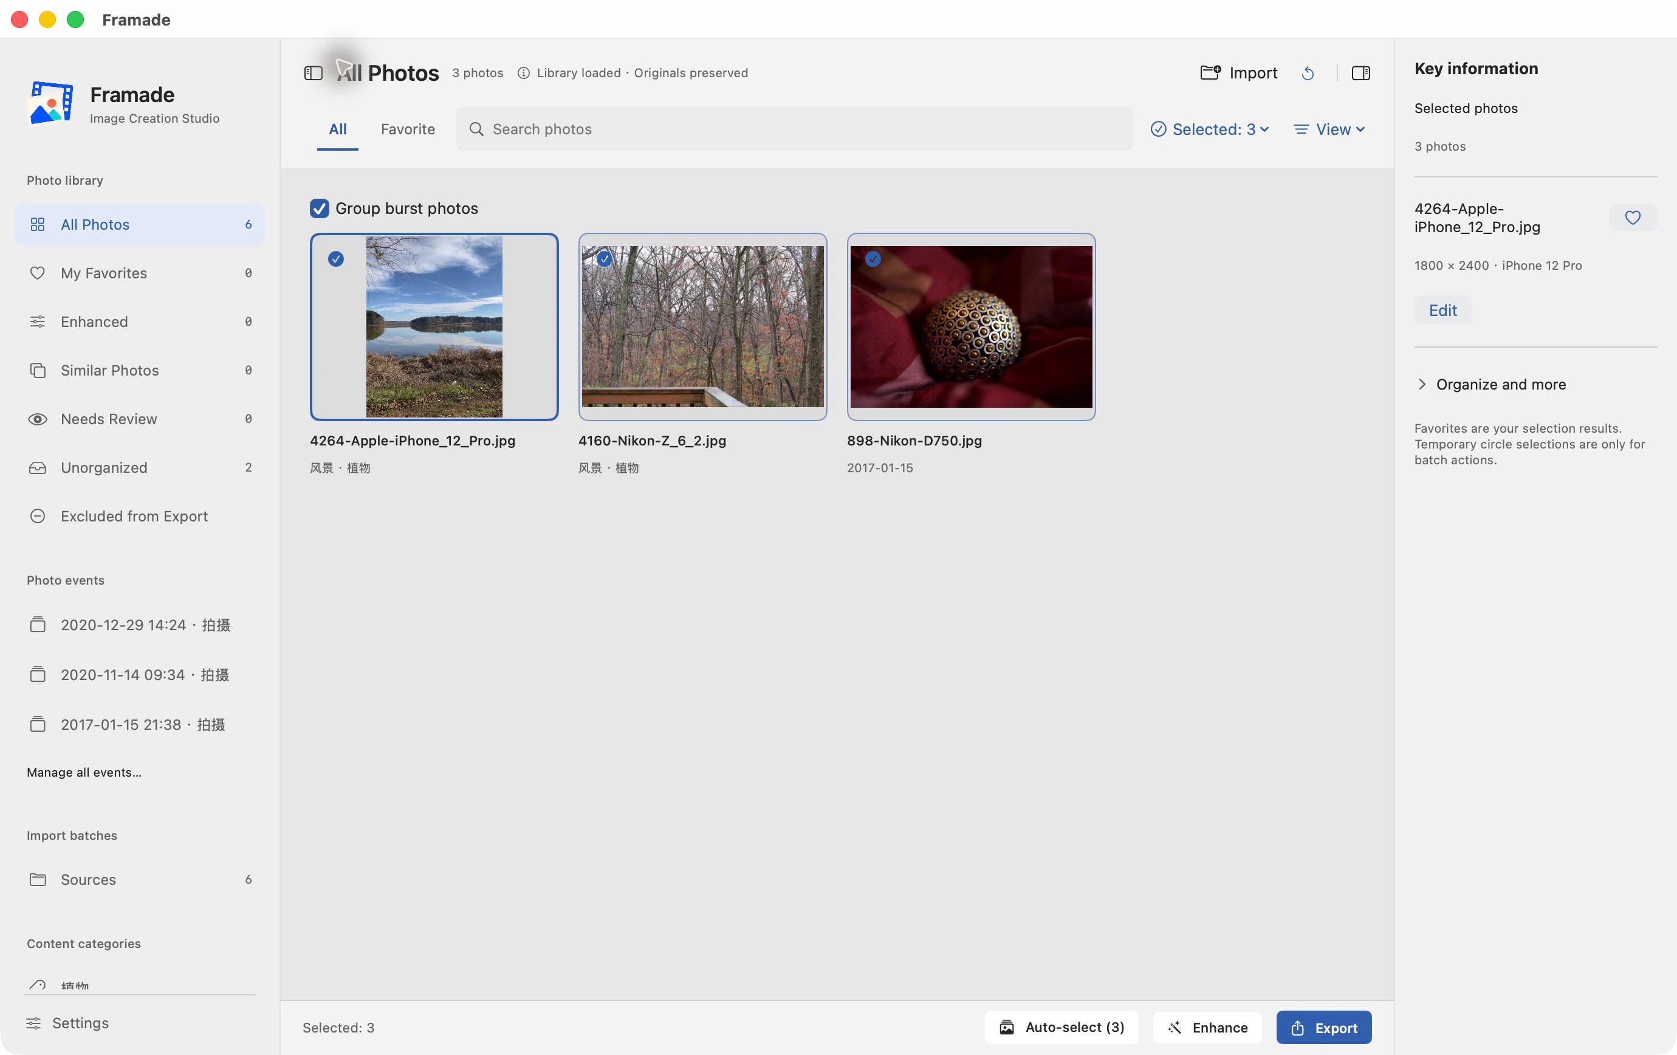
Task: Open the 2017-01-15 21:38 photo event
Action: 139,724
